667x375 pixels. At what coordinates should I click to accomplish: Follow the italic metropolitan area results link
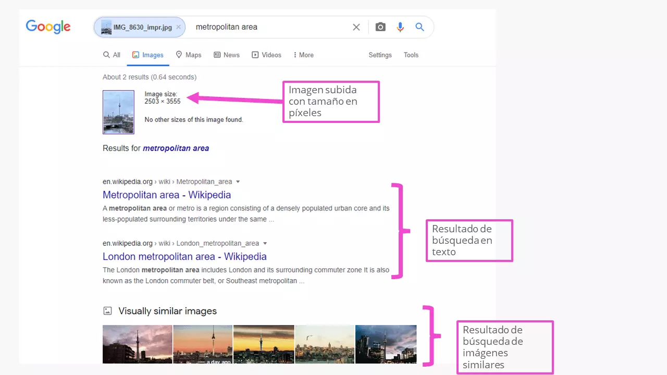(176, 148)
